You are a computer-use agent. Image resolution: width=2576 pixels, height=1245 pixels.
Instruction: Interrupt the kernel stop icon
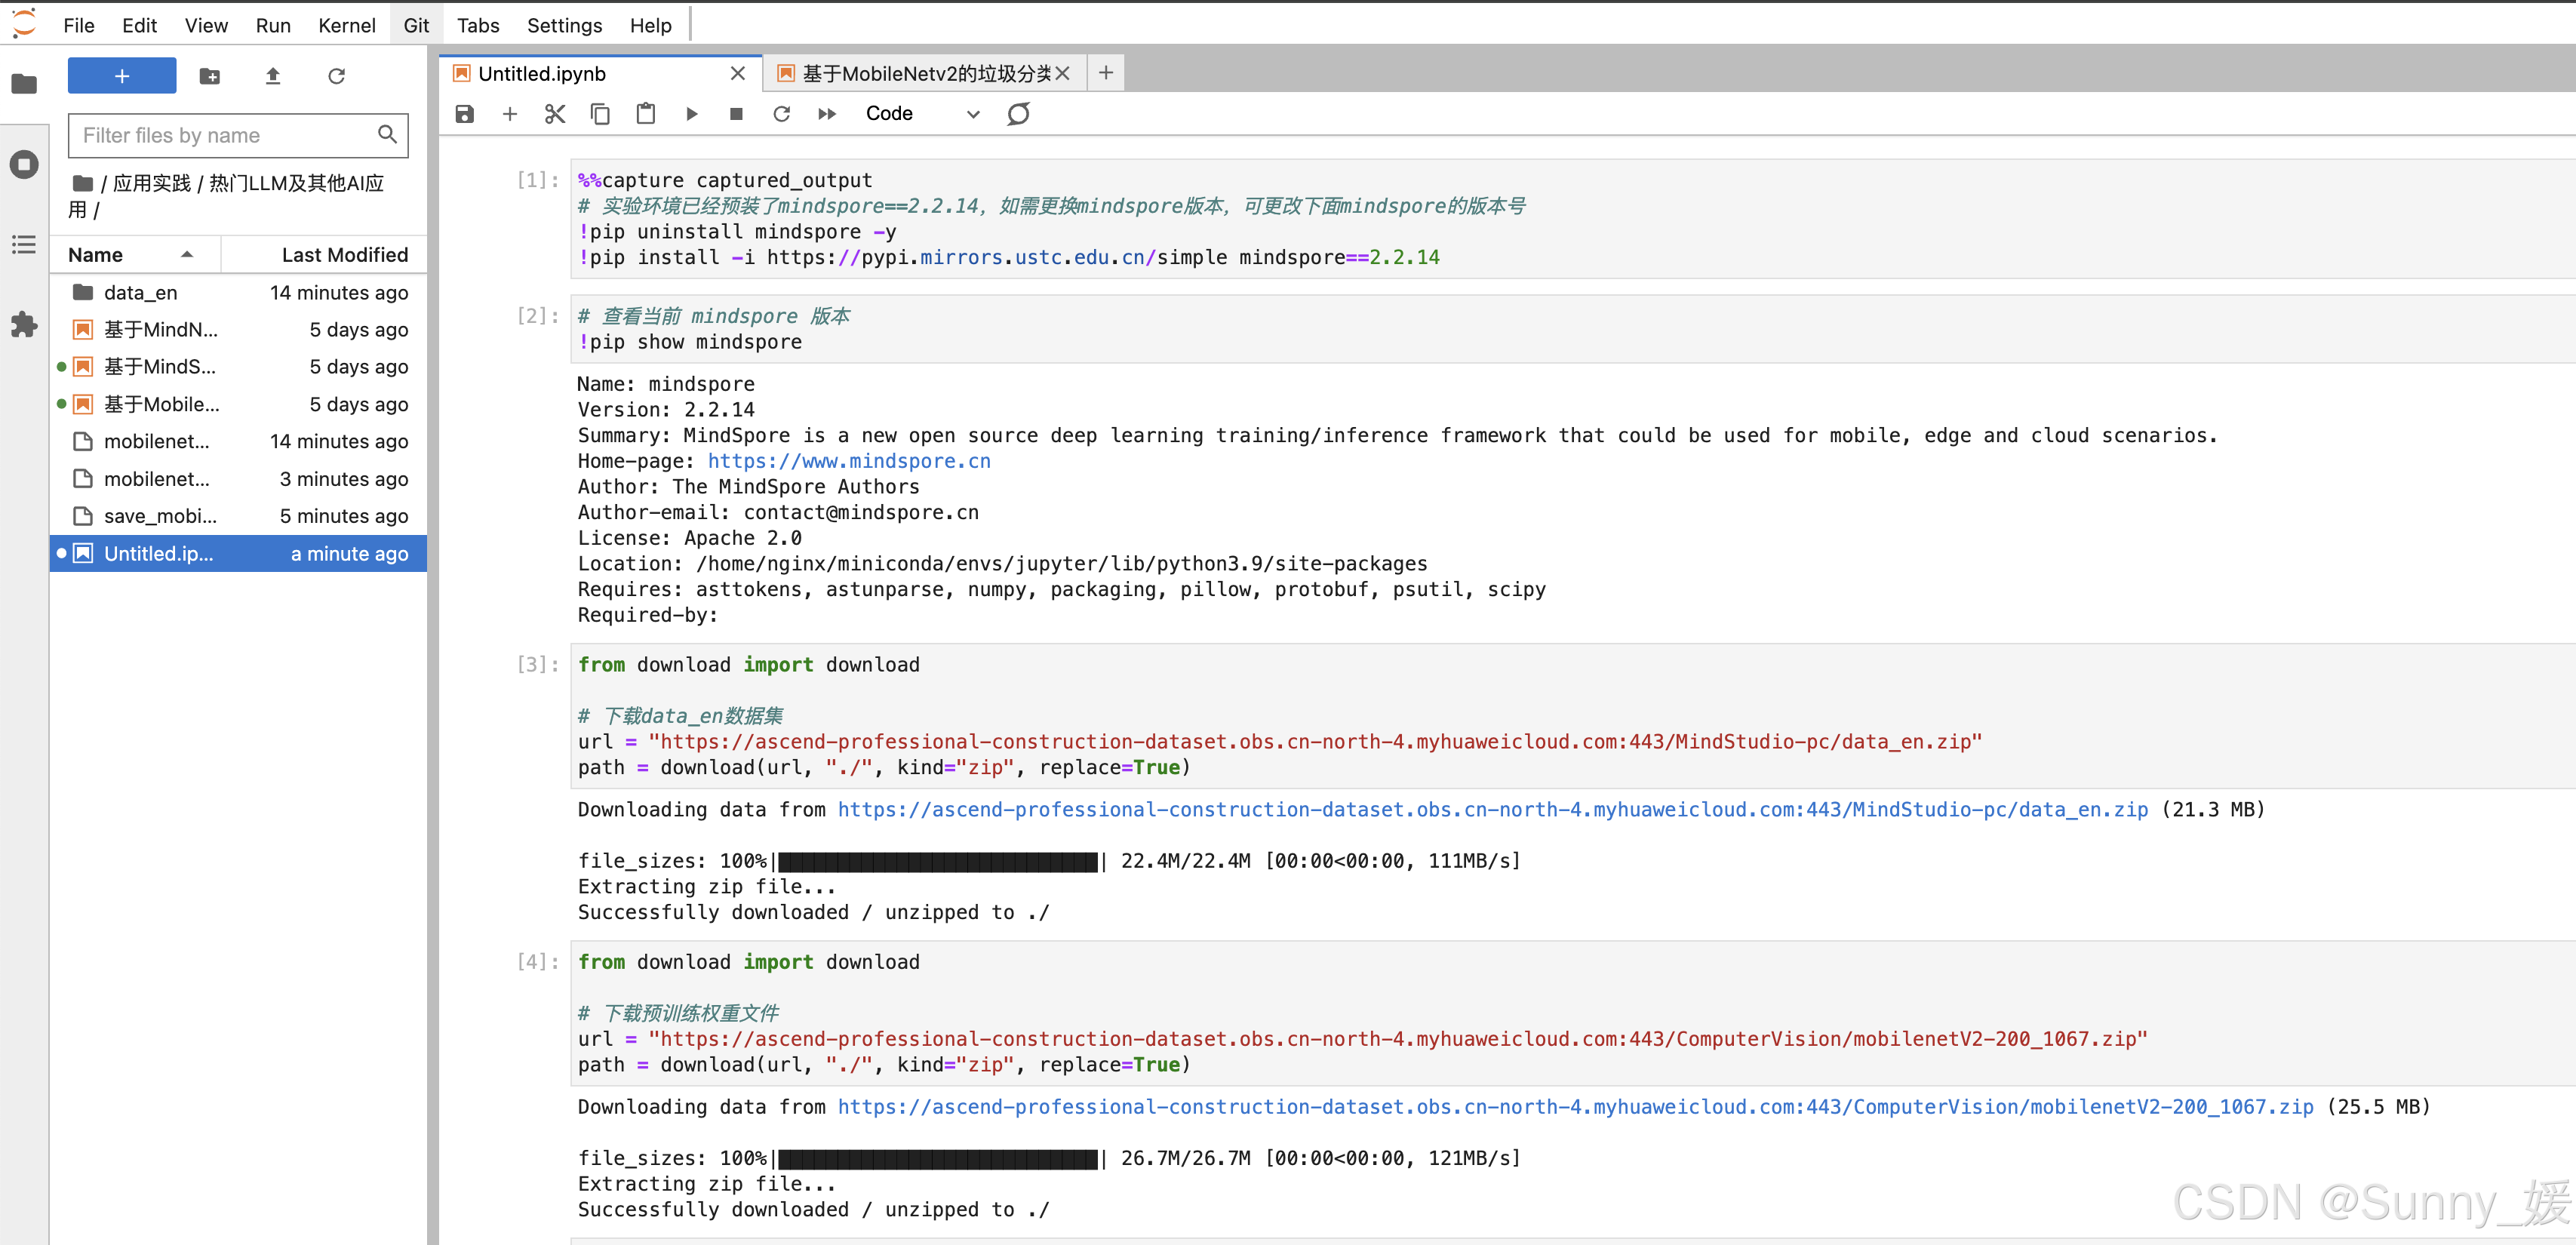737,114
